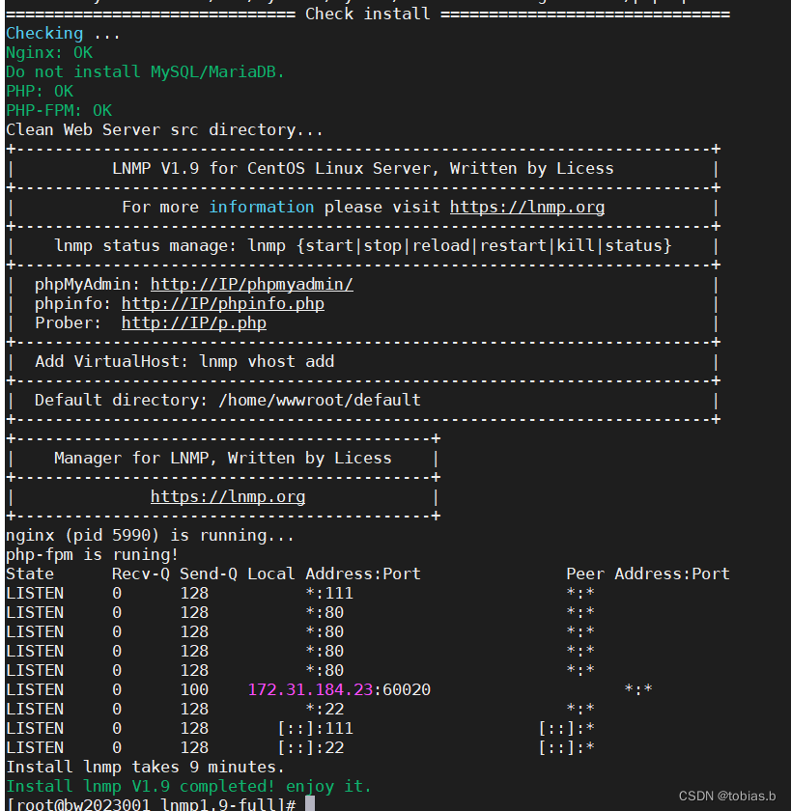
Task: Click 'Install lnmp V1.9 completed! enjoy it.'
Action: point(189,787)
